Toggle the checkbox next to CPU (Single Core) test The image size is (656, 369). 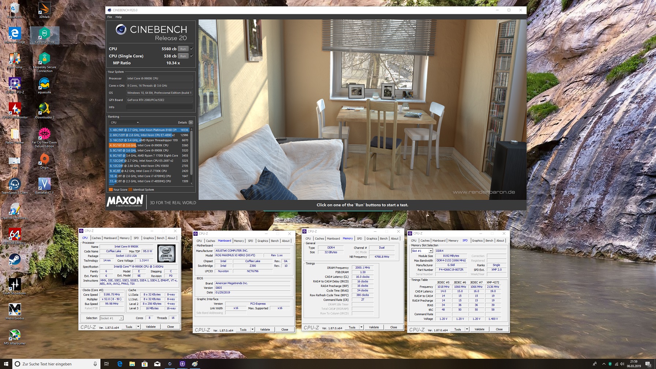coord(191,56)
